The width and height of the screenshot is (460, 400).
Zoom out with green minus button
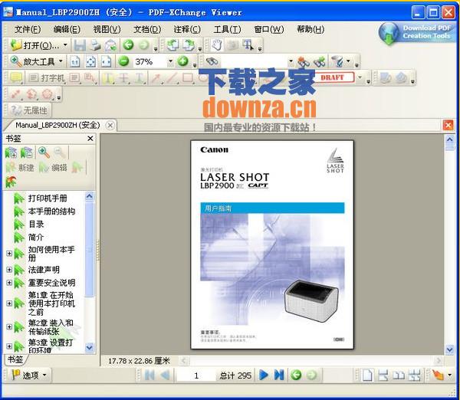[x=123, y=61]
